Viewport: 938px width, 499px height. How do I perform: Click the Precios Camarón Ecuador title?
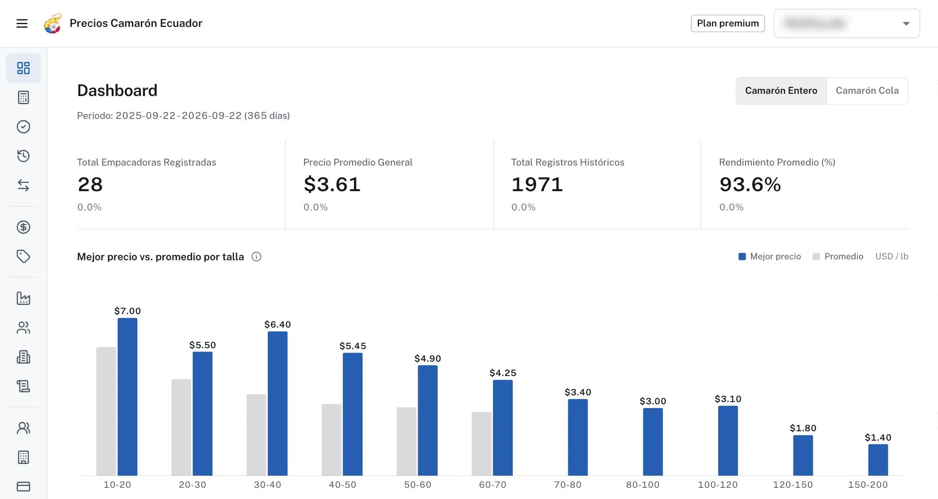click(x=136, y=23)
